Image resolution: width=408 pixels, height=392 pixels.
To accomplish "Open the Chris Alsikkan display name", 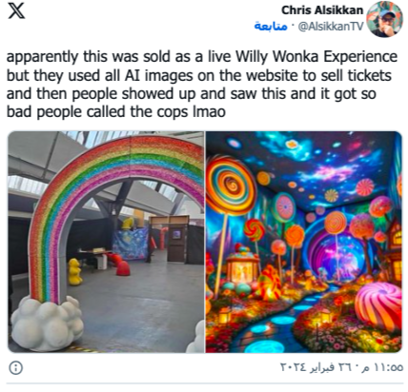I will click(x=322, y=10).
